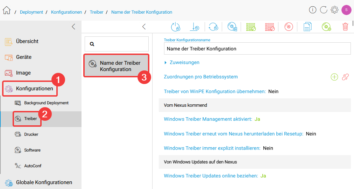Open the pink user avatar menu
The image size is (354, 189).
pos(346,10)
